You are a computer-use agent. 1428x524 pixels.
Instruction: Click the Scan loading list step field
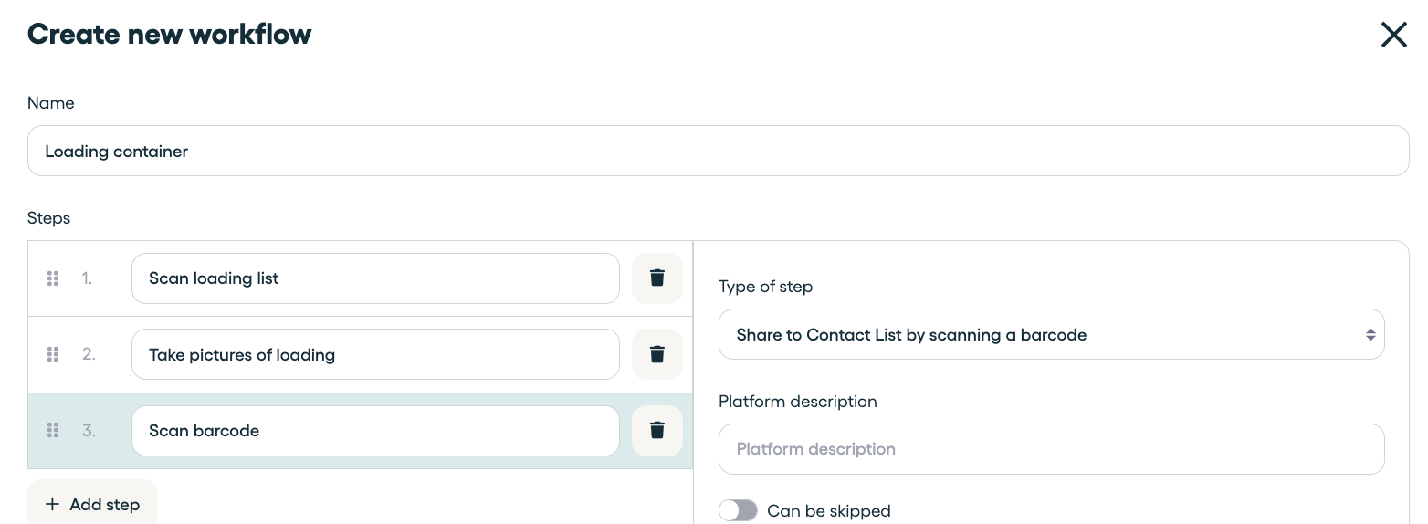(375, 278)
